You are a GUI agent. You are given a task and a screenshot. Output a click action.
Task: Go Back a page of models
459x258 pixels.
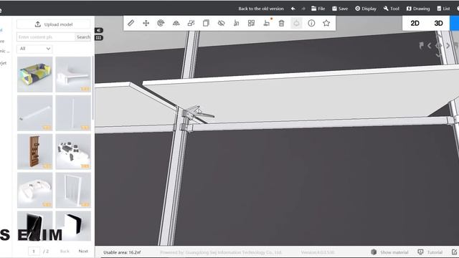pos(65,251)
